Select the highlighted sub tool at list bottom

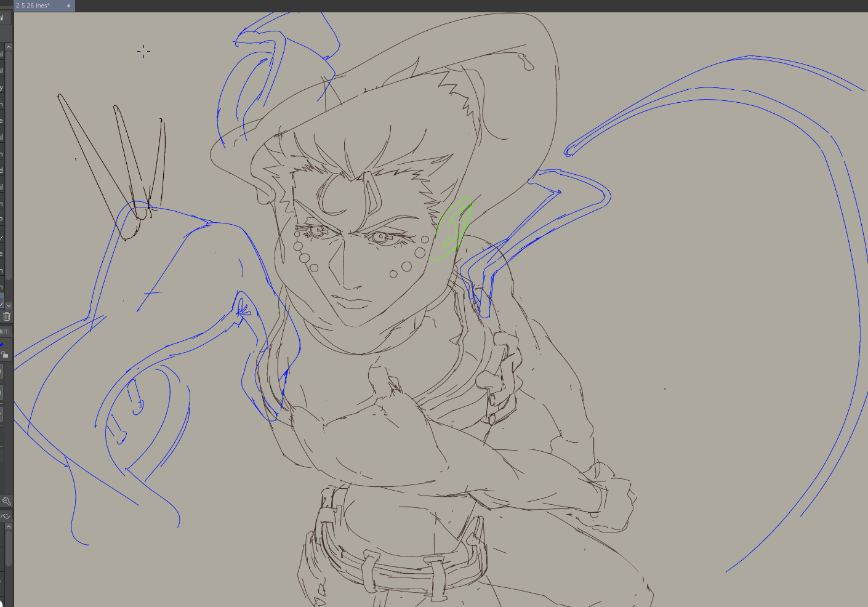click(2, 302)
